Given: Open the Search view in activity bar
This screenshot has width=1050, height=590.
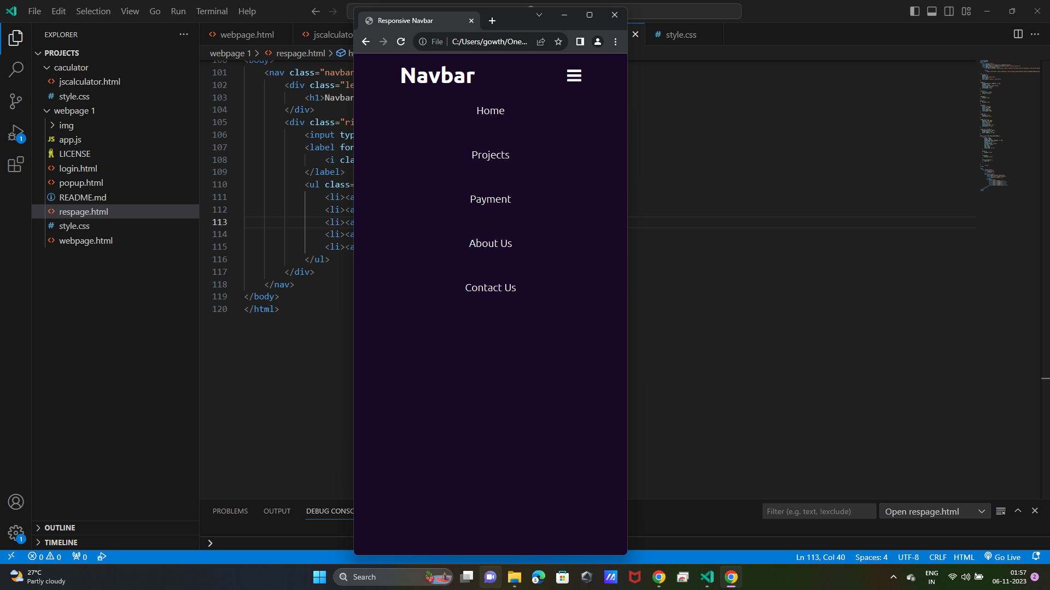Looking at the screenshot, I should (16, 69).
